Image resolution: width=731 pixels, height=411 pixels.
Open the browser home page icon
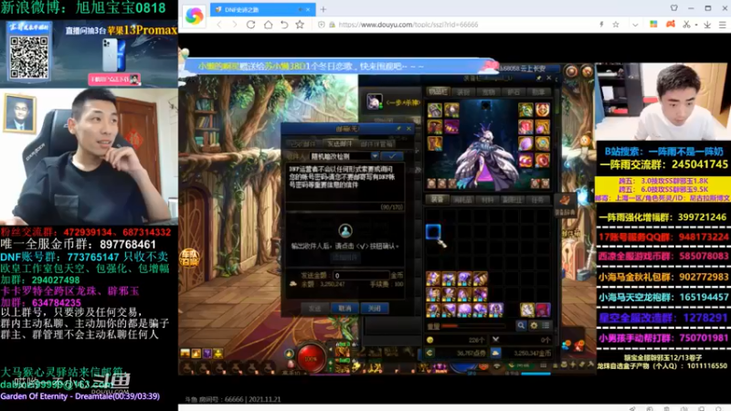pyautogui.click(x=268, y=25)
